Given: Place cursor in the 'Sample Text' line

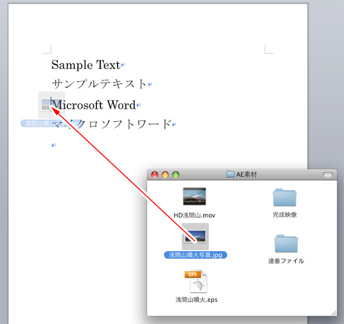Looking at the screenshot, I should (x=85, y=65).
